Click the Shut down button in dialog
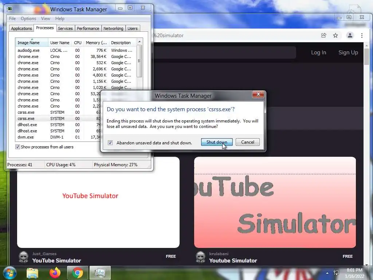 click(217, 142)
